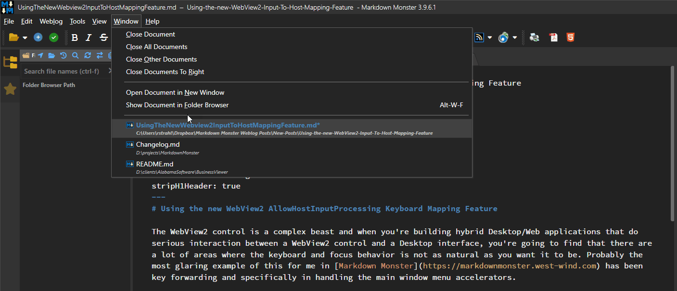This screenshot has height=291, width=677.
Task: Click the PDF export icon
Action: 554,38
